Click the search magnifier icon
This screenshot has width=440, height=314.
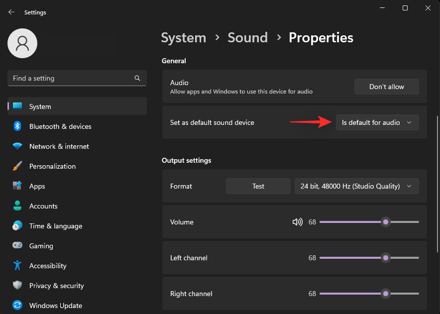pyautogui.click(x=137, y=78)
